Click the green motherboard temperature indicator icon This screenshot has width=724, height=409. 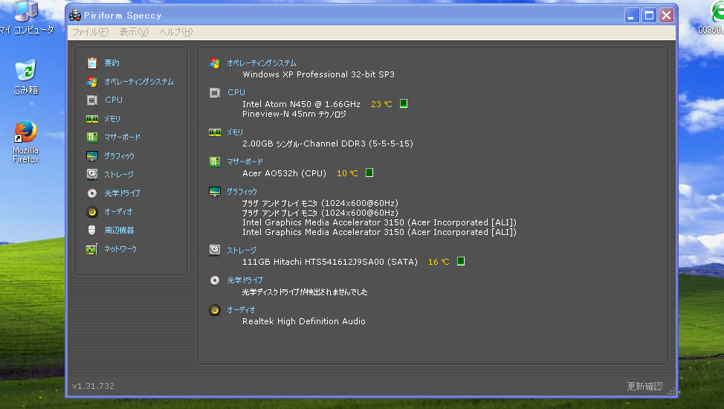[x=369, y=173]
